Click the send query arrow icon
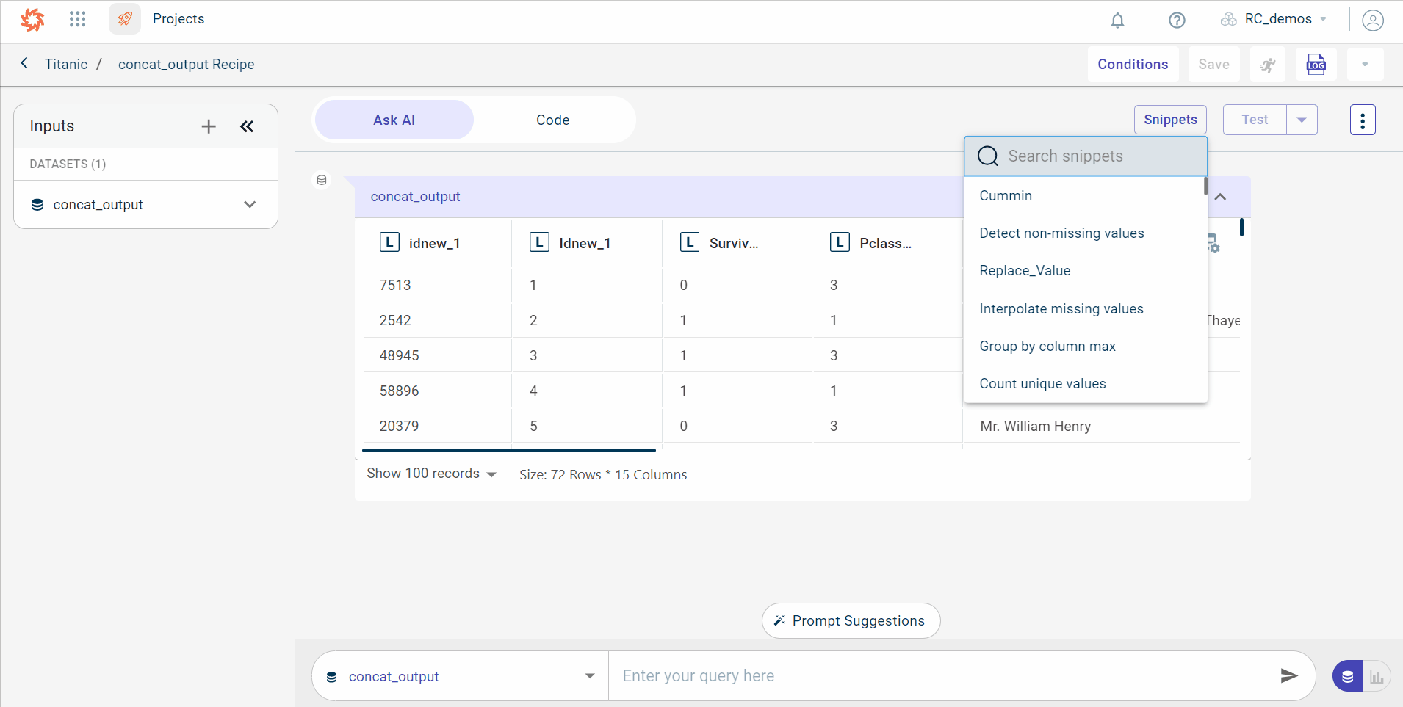The width and height of the screenshot is (1403, 707). tap(1288, 675)
